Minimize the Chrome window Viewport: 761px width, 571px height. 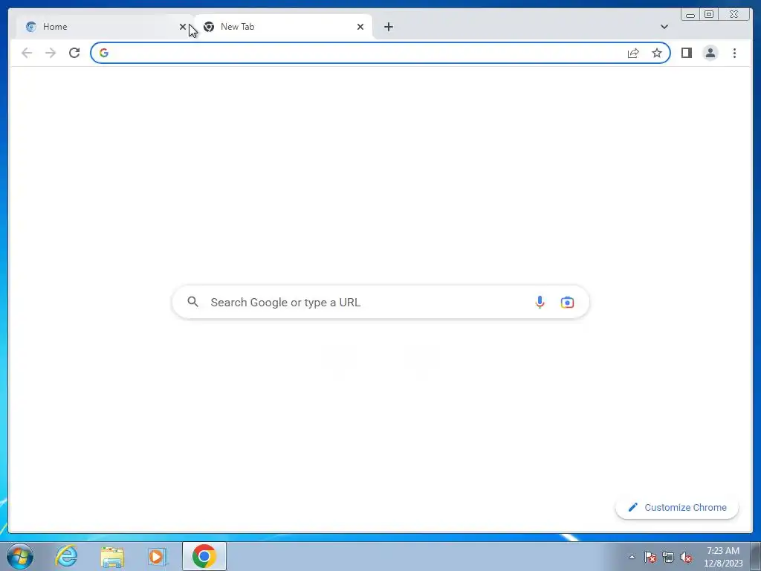coord(690,15)
